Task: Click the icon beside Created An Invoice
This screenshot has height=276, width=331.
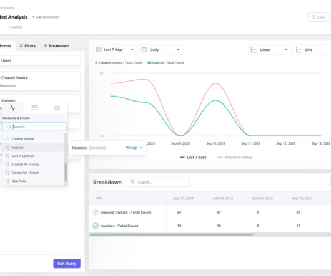Action: point(7,164)
